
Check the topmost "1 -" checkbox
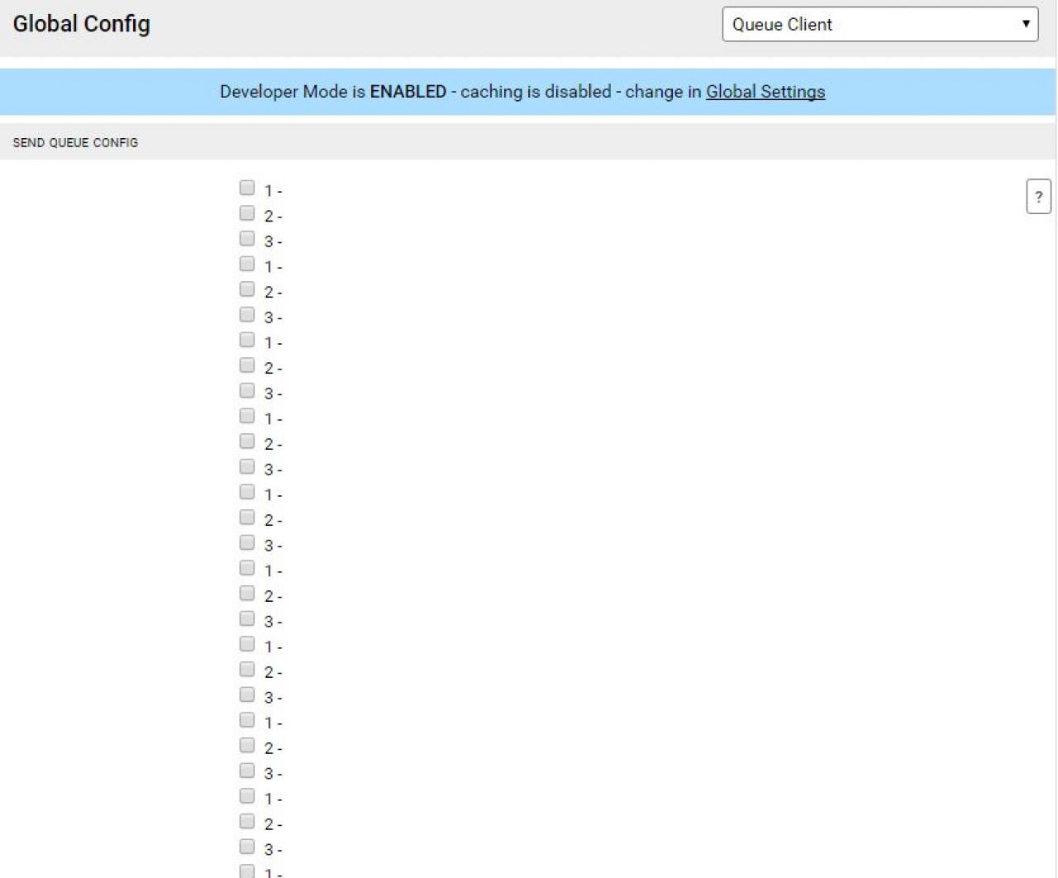click(x=247, y=188)
